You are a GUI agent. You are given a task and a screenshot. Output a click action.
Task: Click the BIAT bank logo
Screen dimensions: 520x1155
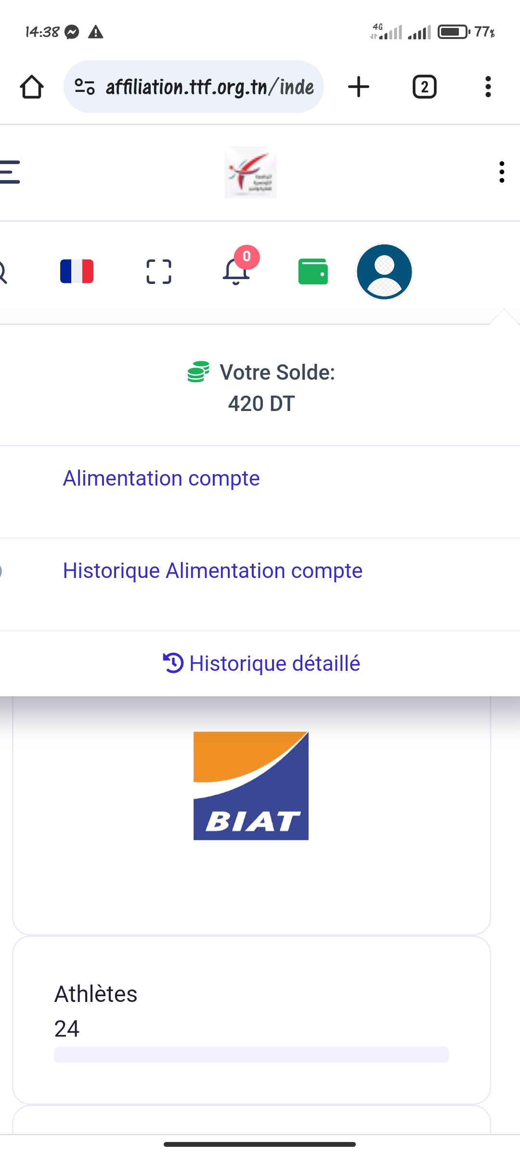pyautogui.click(x=251, y=786)
